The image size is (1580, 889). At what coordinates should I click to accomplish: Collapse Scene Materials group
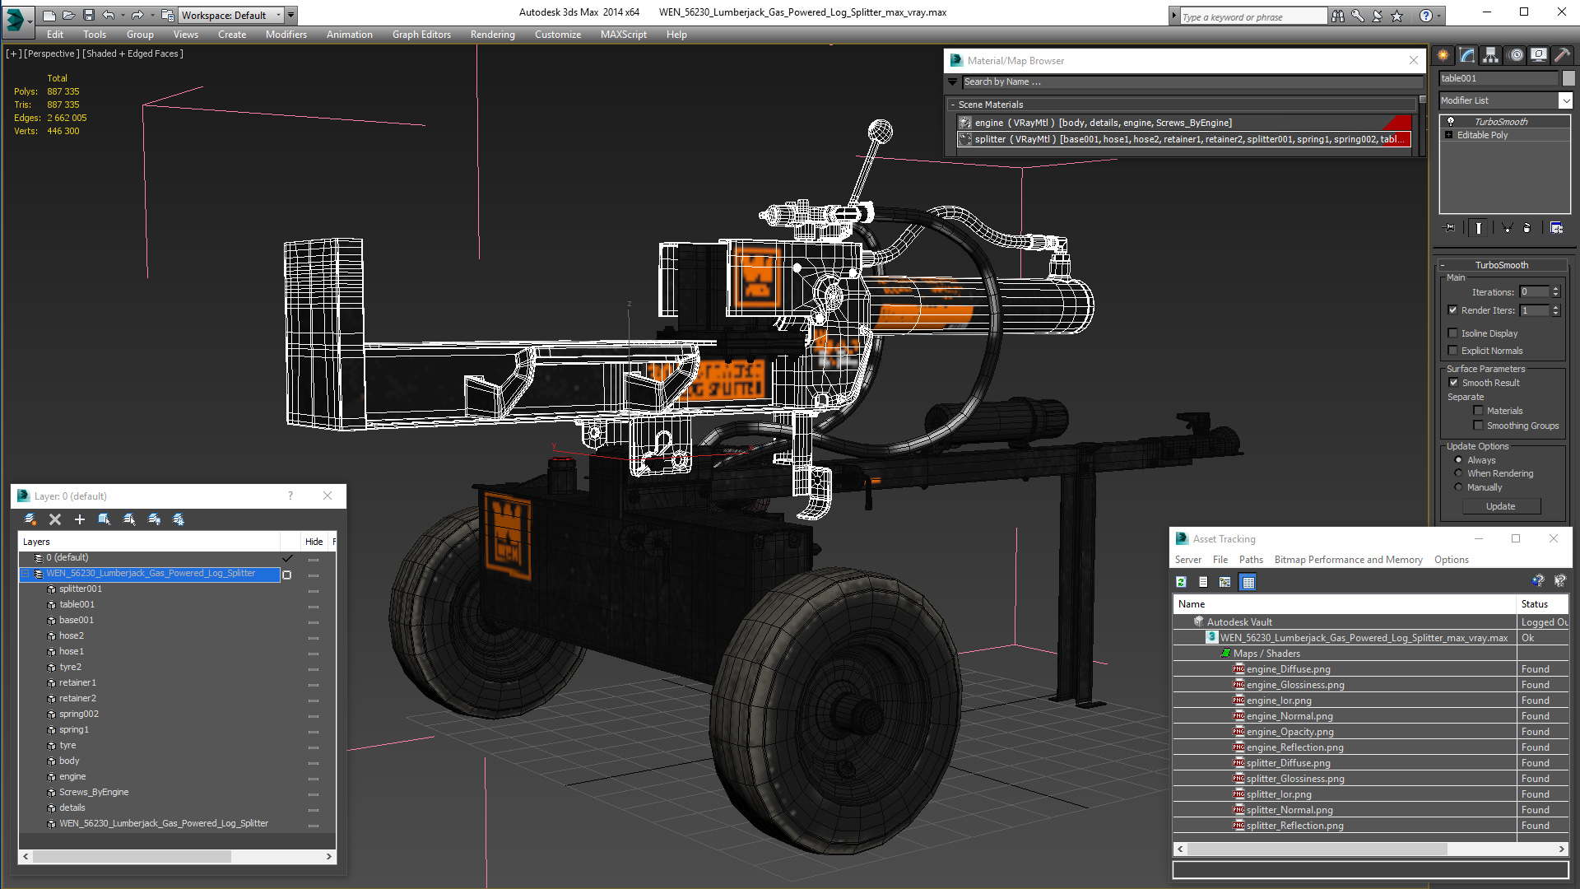pos(953,105)
